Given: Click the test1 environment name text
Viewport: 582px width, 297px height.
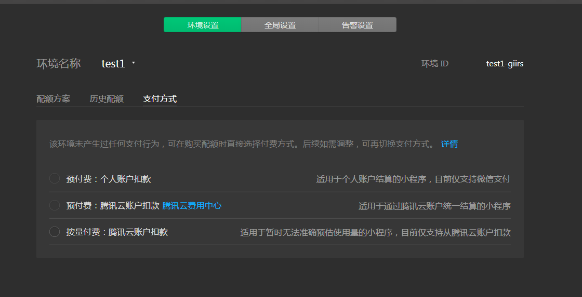Looking at the screenshot, I should click(x=113, y=64).
